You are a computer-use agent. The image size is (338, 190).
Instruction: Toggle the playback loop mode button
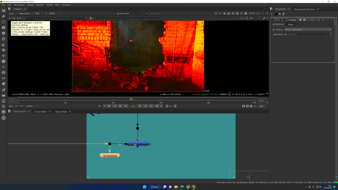[99, 106]
